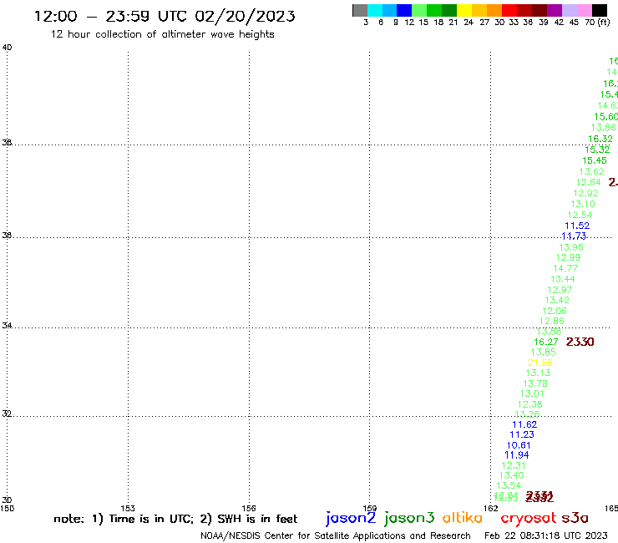Screen dimensions: 618x543
Task: Click the cryosat satellite label
Action: [529, 518]
